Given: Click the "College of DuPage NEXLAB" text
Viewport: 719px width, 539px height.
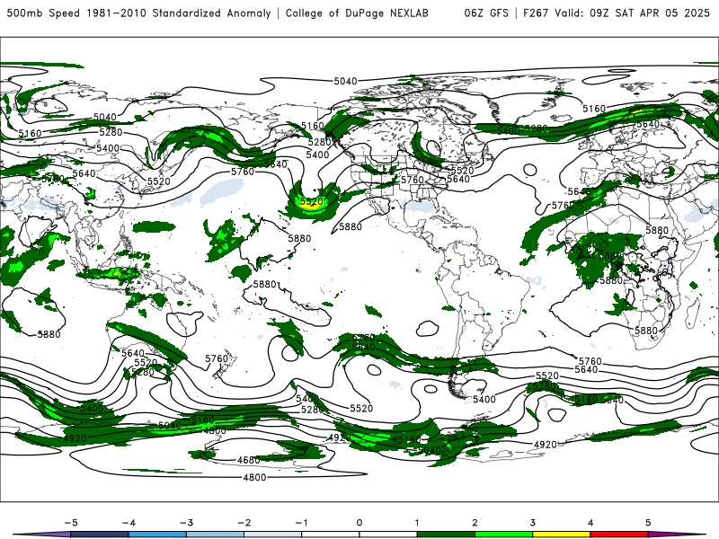Looking at the screenshot, I should click(357, 13).
